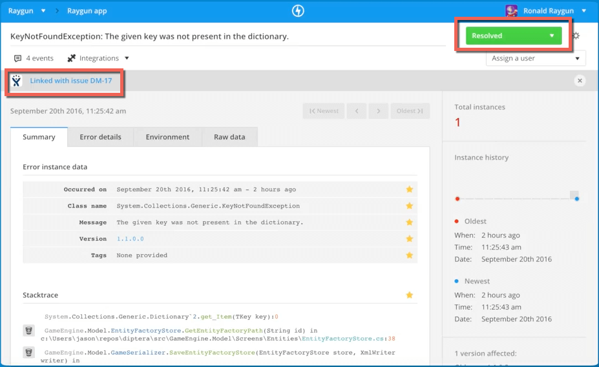
Task: Switch to the Raw data tab
Action: (x=229, y=137)
